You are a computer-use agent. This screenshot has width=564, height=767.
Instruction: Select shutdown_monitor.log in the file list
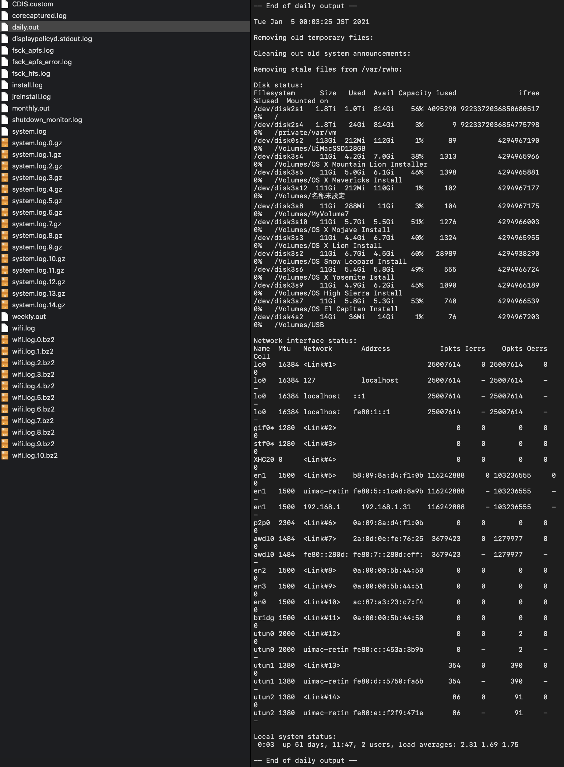[x=47, y=120]
